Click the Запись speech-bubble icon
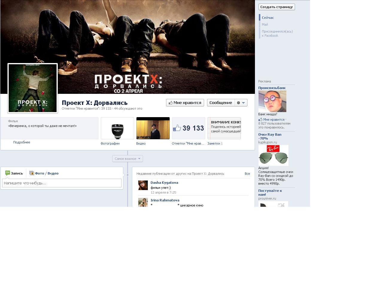Viewport: 383px width, 306px height. [7, 173]
